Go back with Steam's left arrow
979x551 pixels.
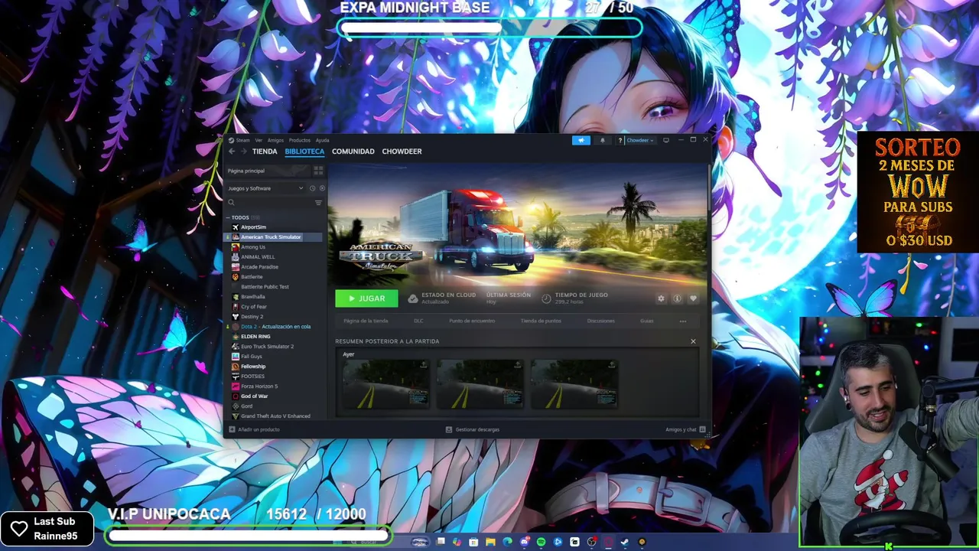[232, 152]
